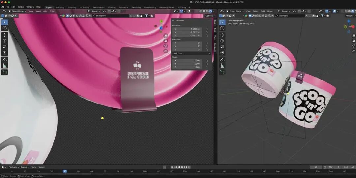Lock the X rotation value
Image resolution: width=356 pixels, height=178 pixels.
(207, 43)
